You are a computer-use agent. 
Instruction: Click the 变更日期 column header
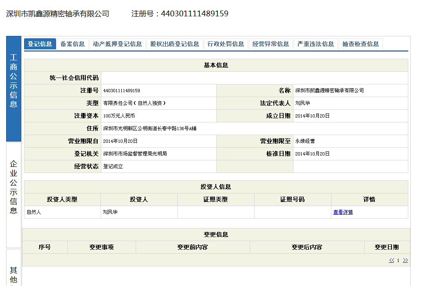[387, 247]
